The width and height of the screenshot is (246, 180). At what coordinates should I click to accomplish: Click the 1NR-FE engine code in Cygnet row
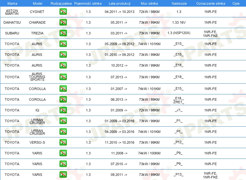pos(210,12)
